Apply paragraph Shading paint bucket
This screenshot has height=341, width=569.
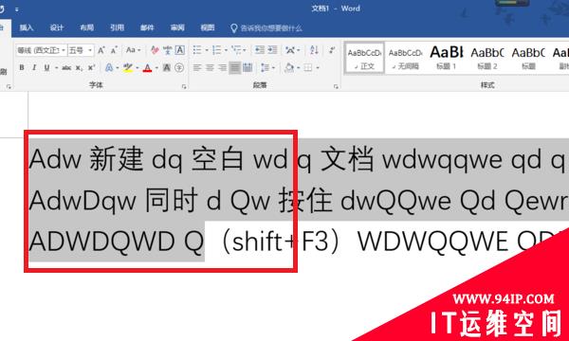(289, 67)
